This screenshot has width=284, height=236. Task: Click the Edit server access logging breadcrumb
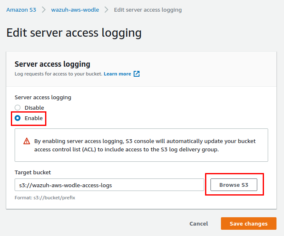[x=148, y=10]
